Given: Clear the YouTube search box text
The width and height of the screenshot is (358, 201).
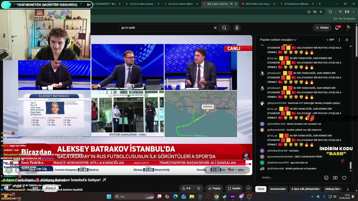Looking at the screenshot, I should 215,28.
